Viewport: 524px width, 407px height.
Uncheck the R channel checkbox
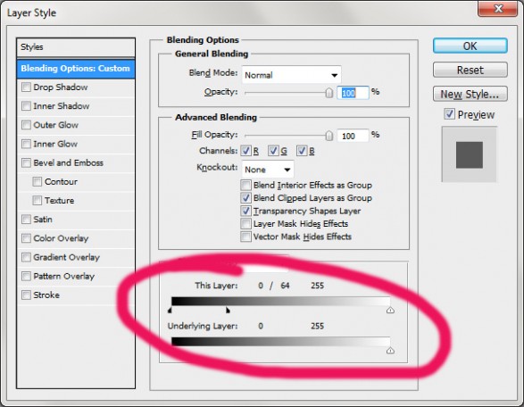245,151
